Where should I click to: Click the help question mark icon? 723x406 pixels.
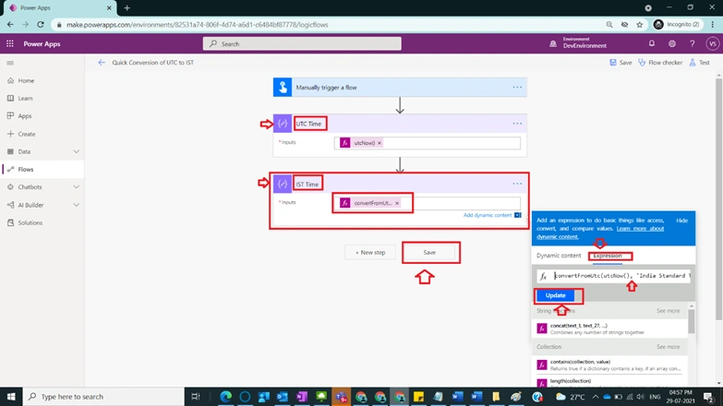click(693, 43)
